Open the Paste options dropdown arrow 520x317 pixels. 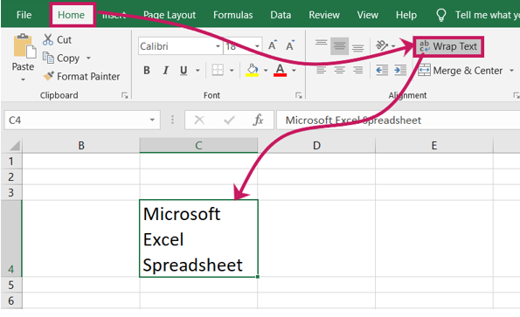coord(23,79)
